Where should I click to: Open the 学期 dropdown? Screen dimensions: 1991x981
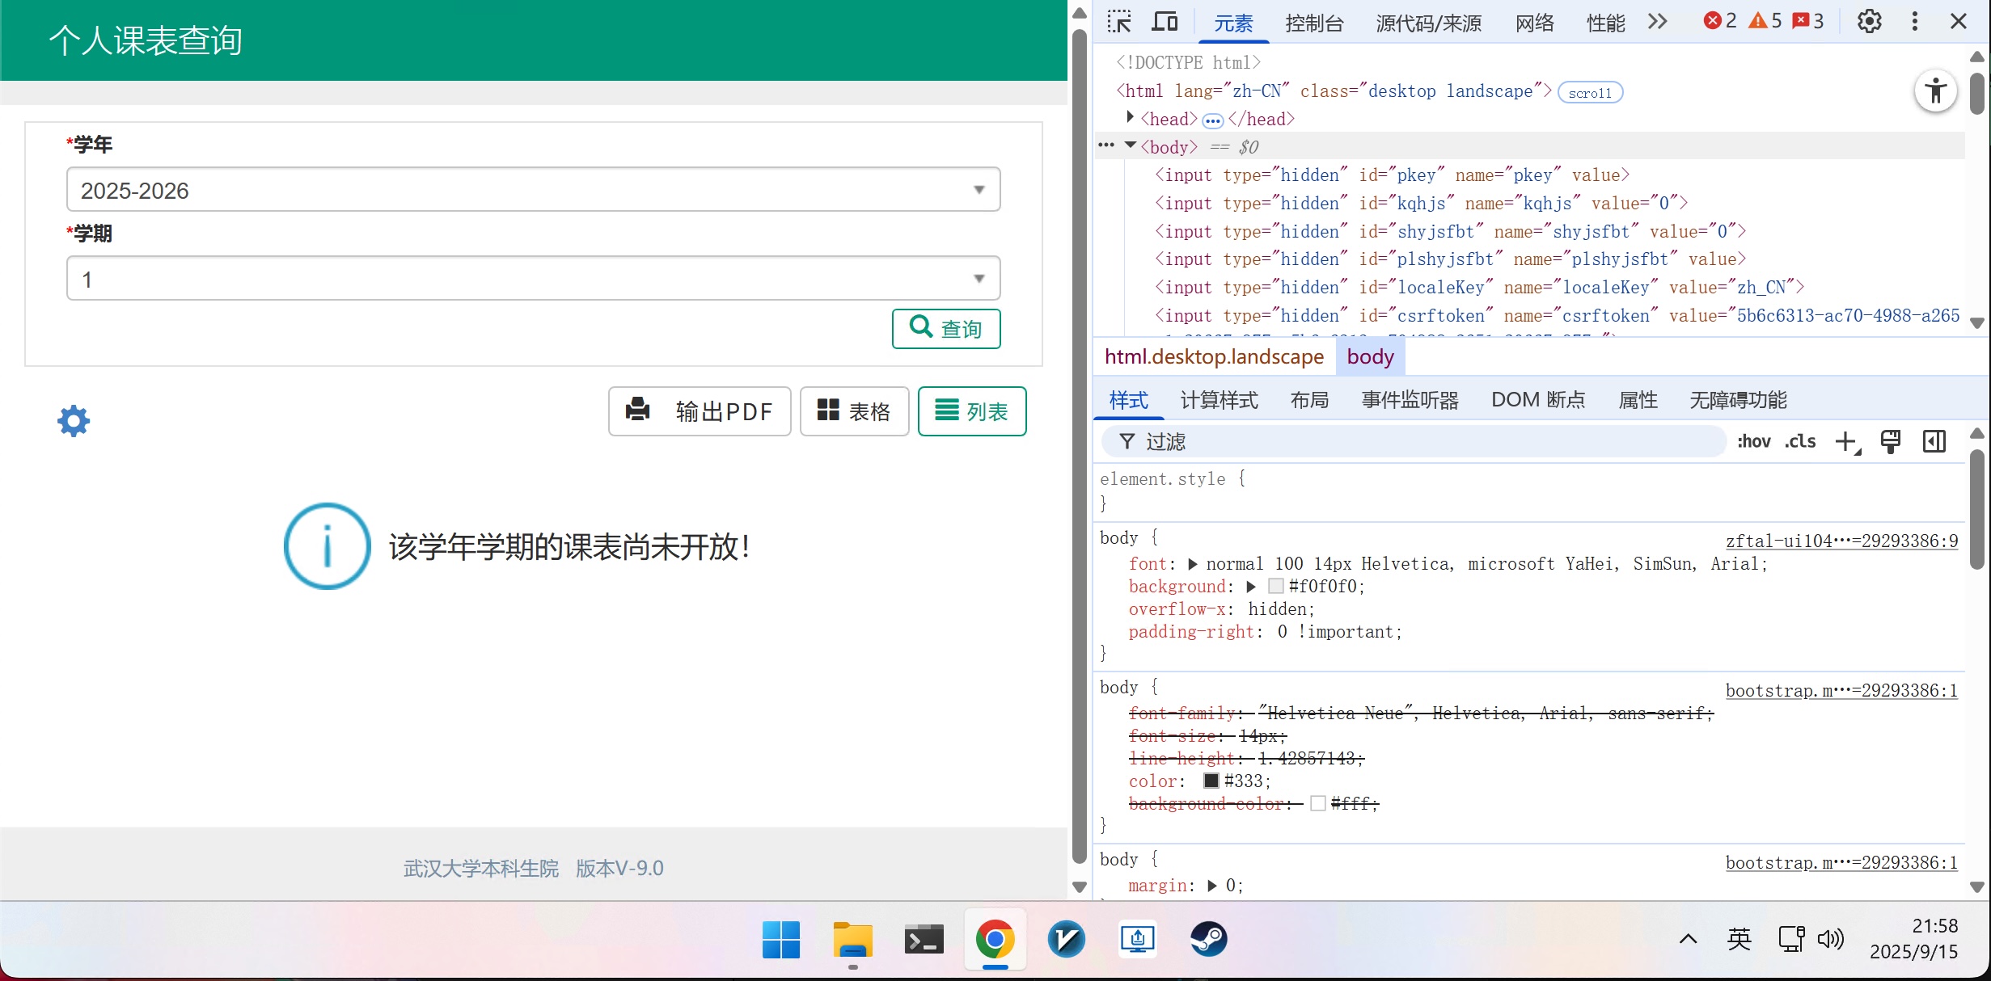[533, 279]
